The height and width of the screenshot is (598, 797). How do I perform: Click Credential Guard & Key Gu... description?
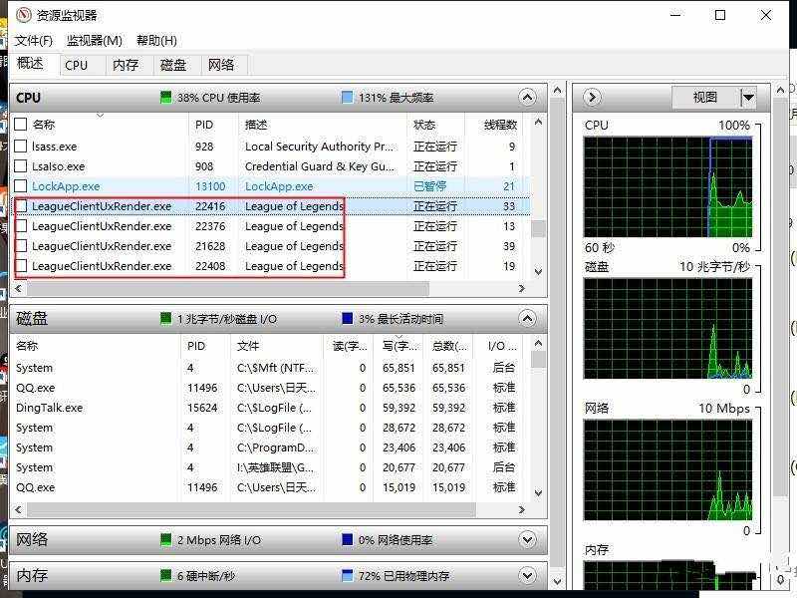point(319,166)
